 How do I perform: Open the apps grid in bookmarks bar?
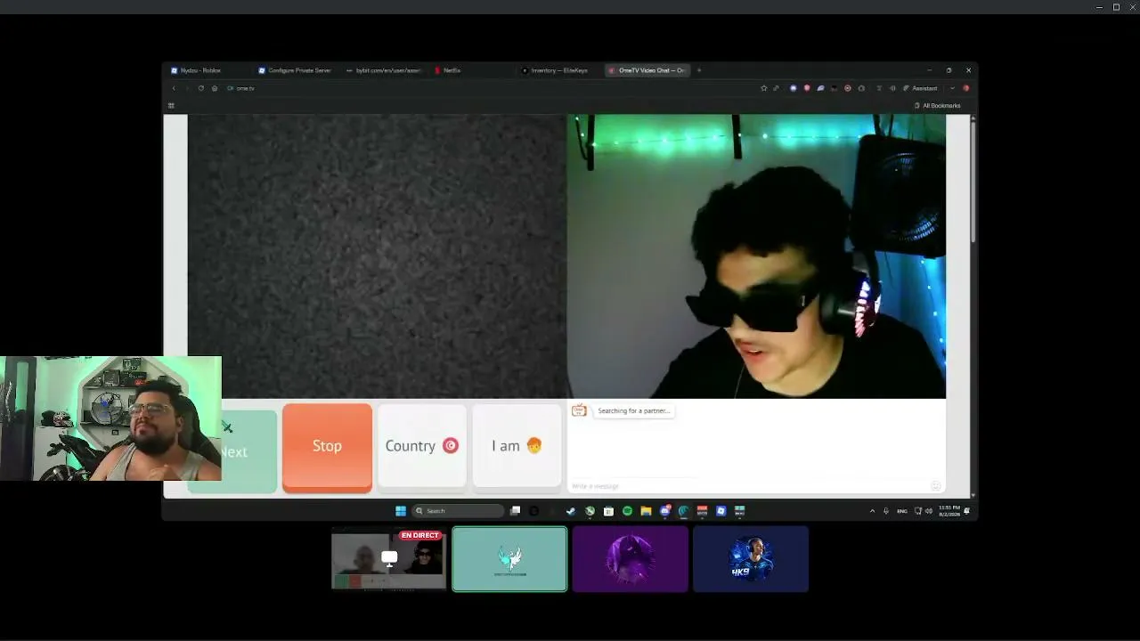pyautogui.click(x=171, y=106)
